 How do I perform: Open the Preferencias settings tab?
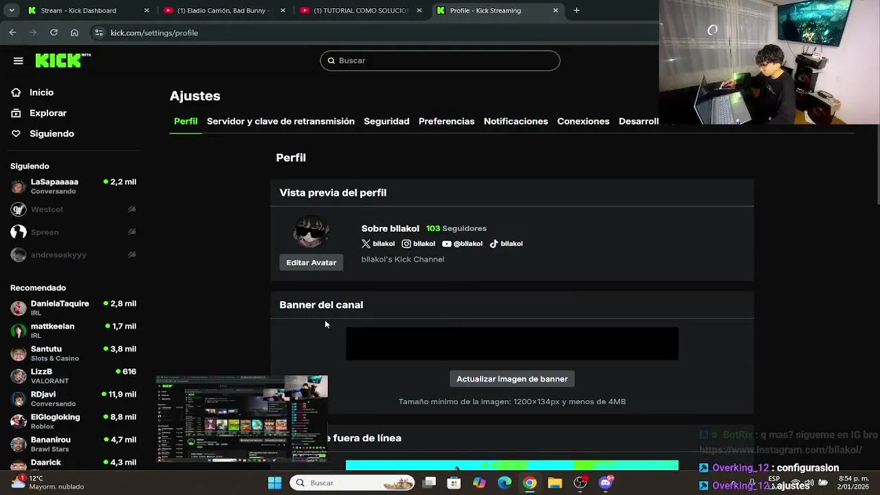(x=446, y=121)
